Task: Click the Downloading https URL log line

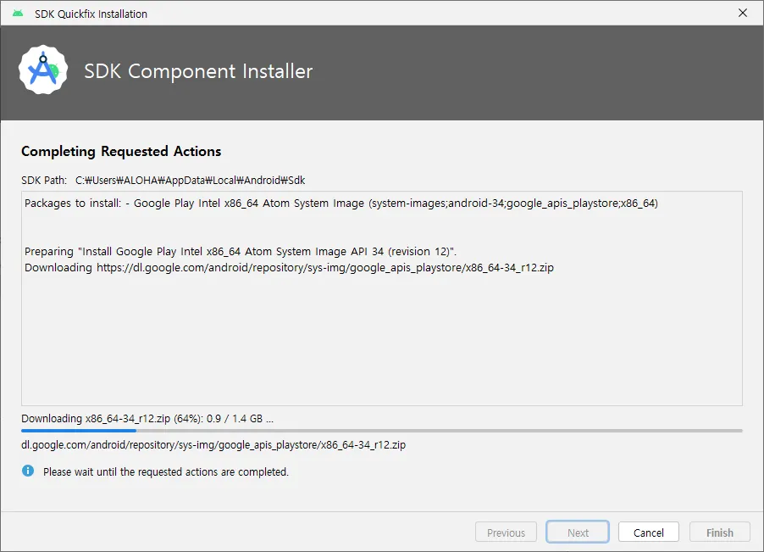Action: 289,268
